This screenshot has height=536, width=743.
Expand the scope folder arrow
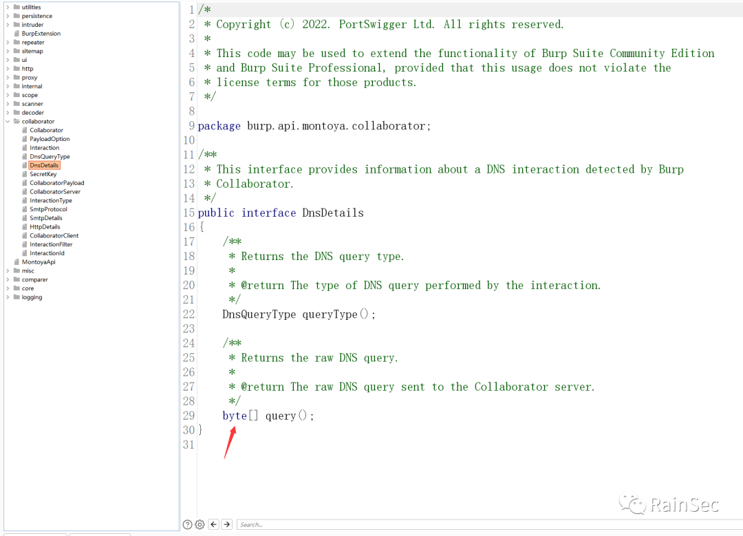8,95
